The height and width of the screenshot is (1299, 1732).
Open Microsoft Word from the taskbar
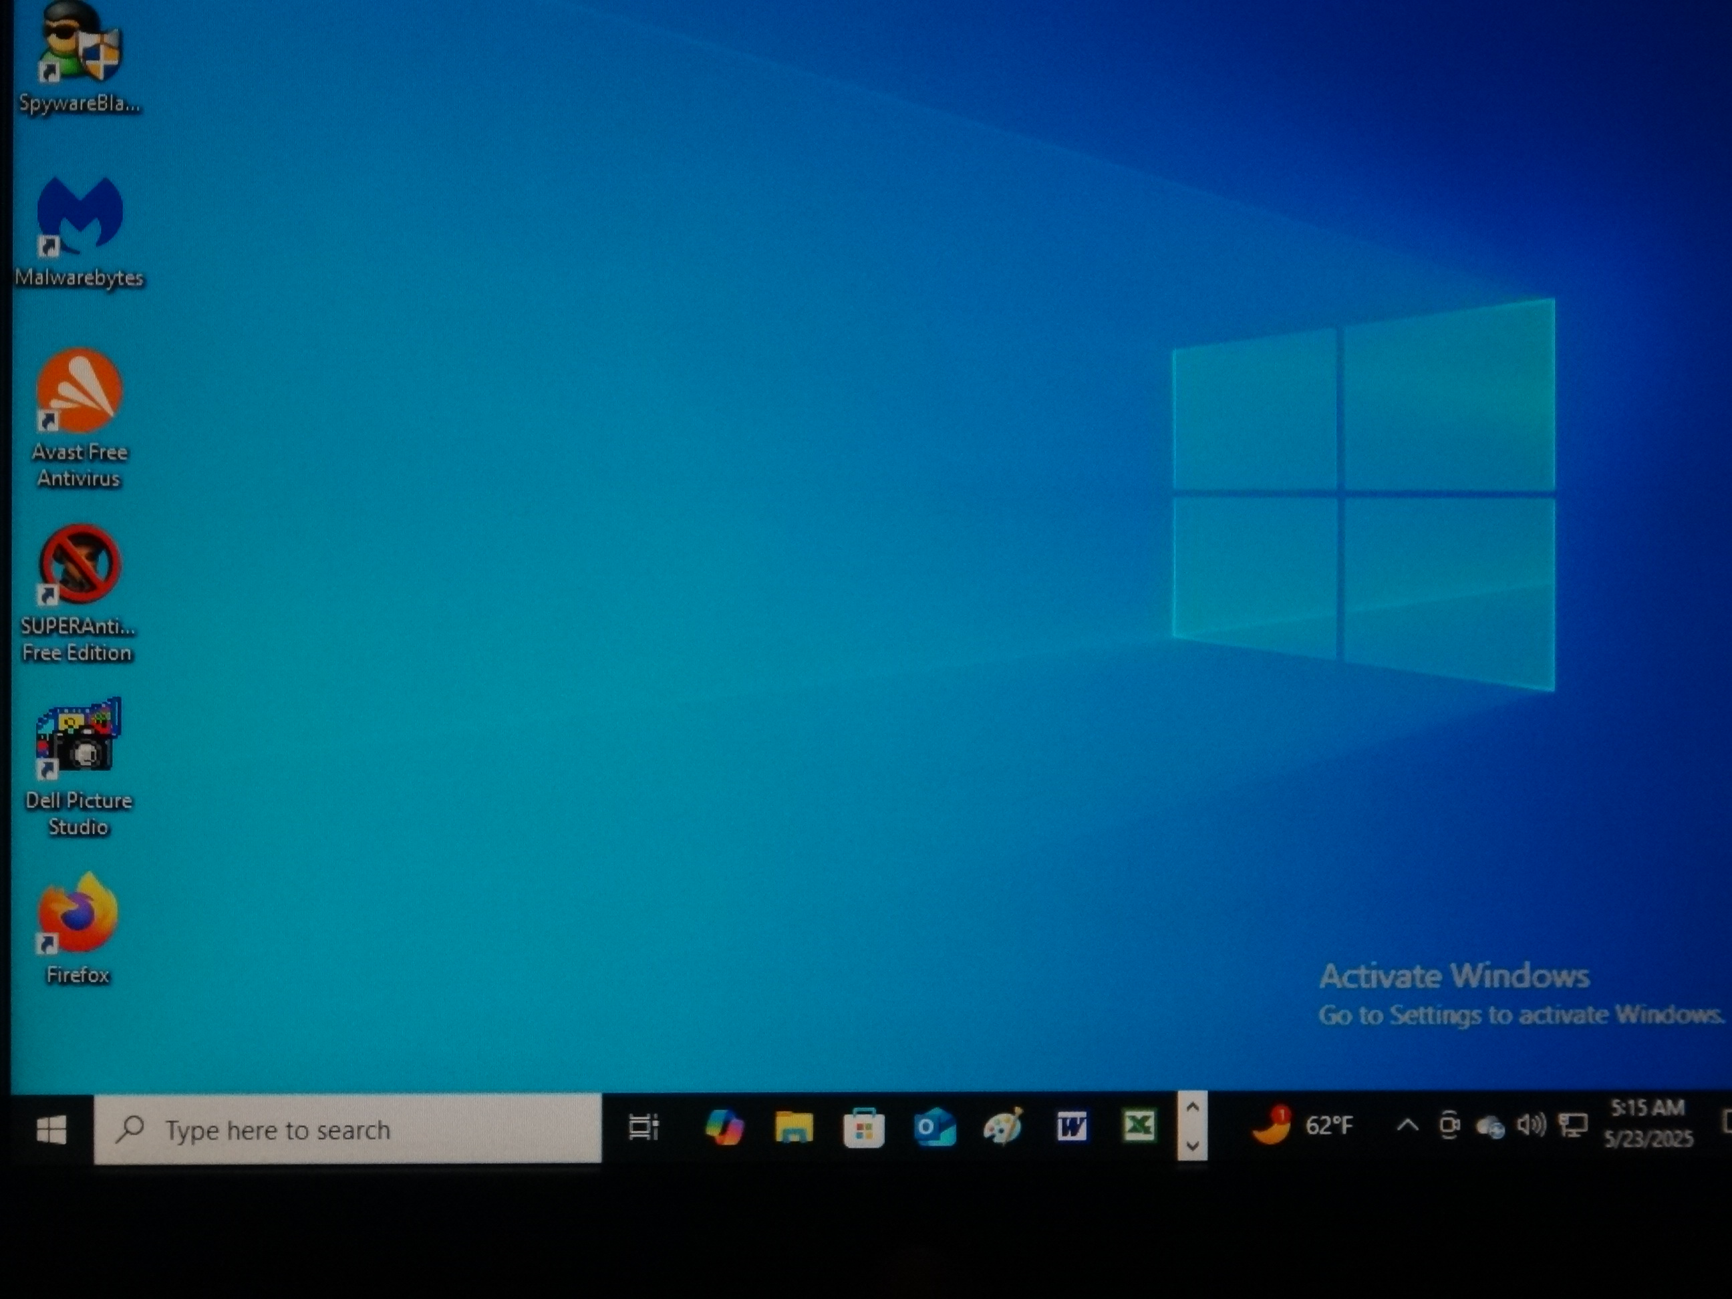click(x=1071, y=1127)
